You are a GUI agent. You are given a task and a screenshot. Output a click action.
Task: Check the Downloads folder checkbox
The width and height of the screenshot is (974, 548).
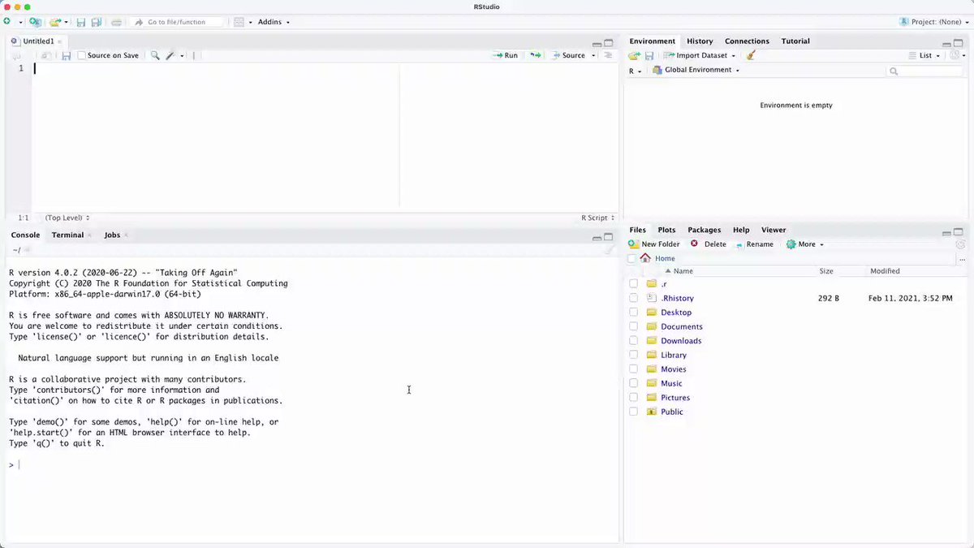click(x=634, y=341)
